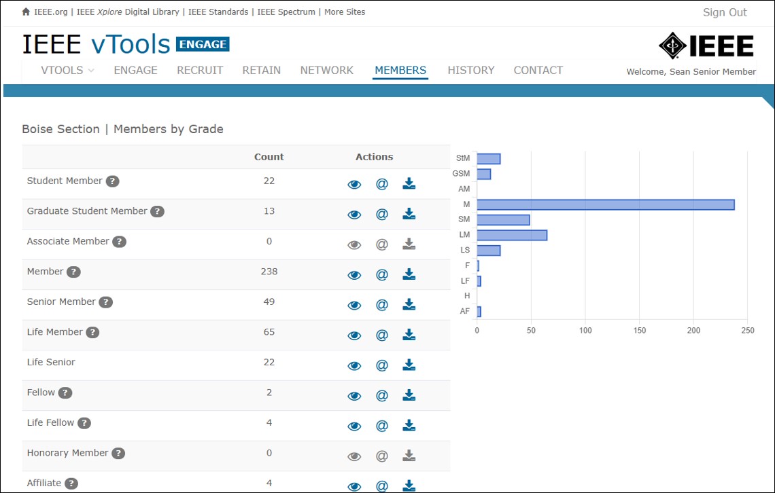The image size is (775, 493).
Task: Download list for Member row with 238
Action: click(x=409, y=274)
